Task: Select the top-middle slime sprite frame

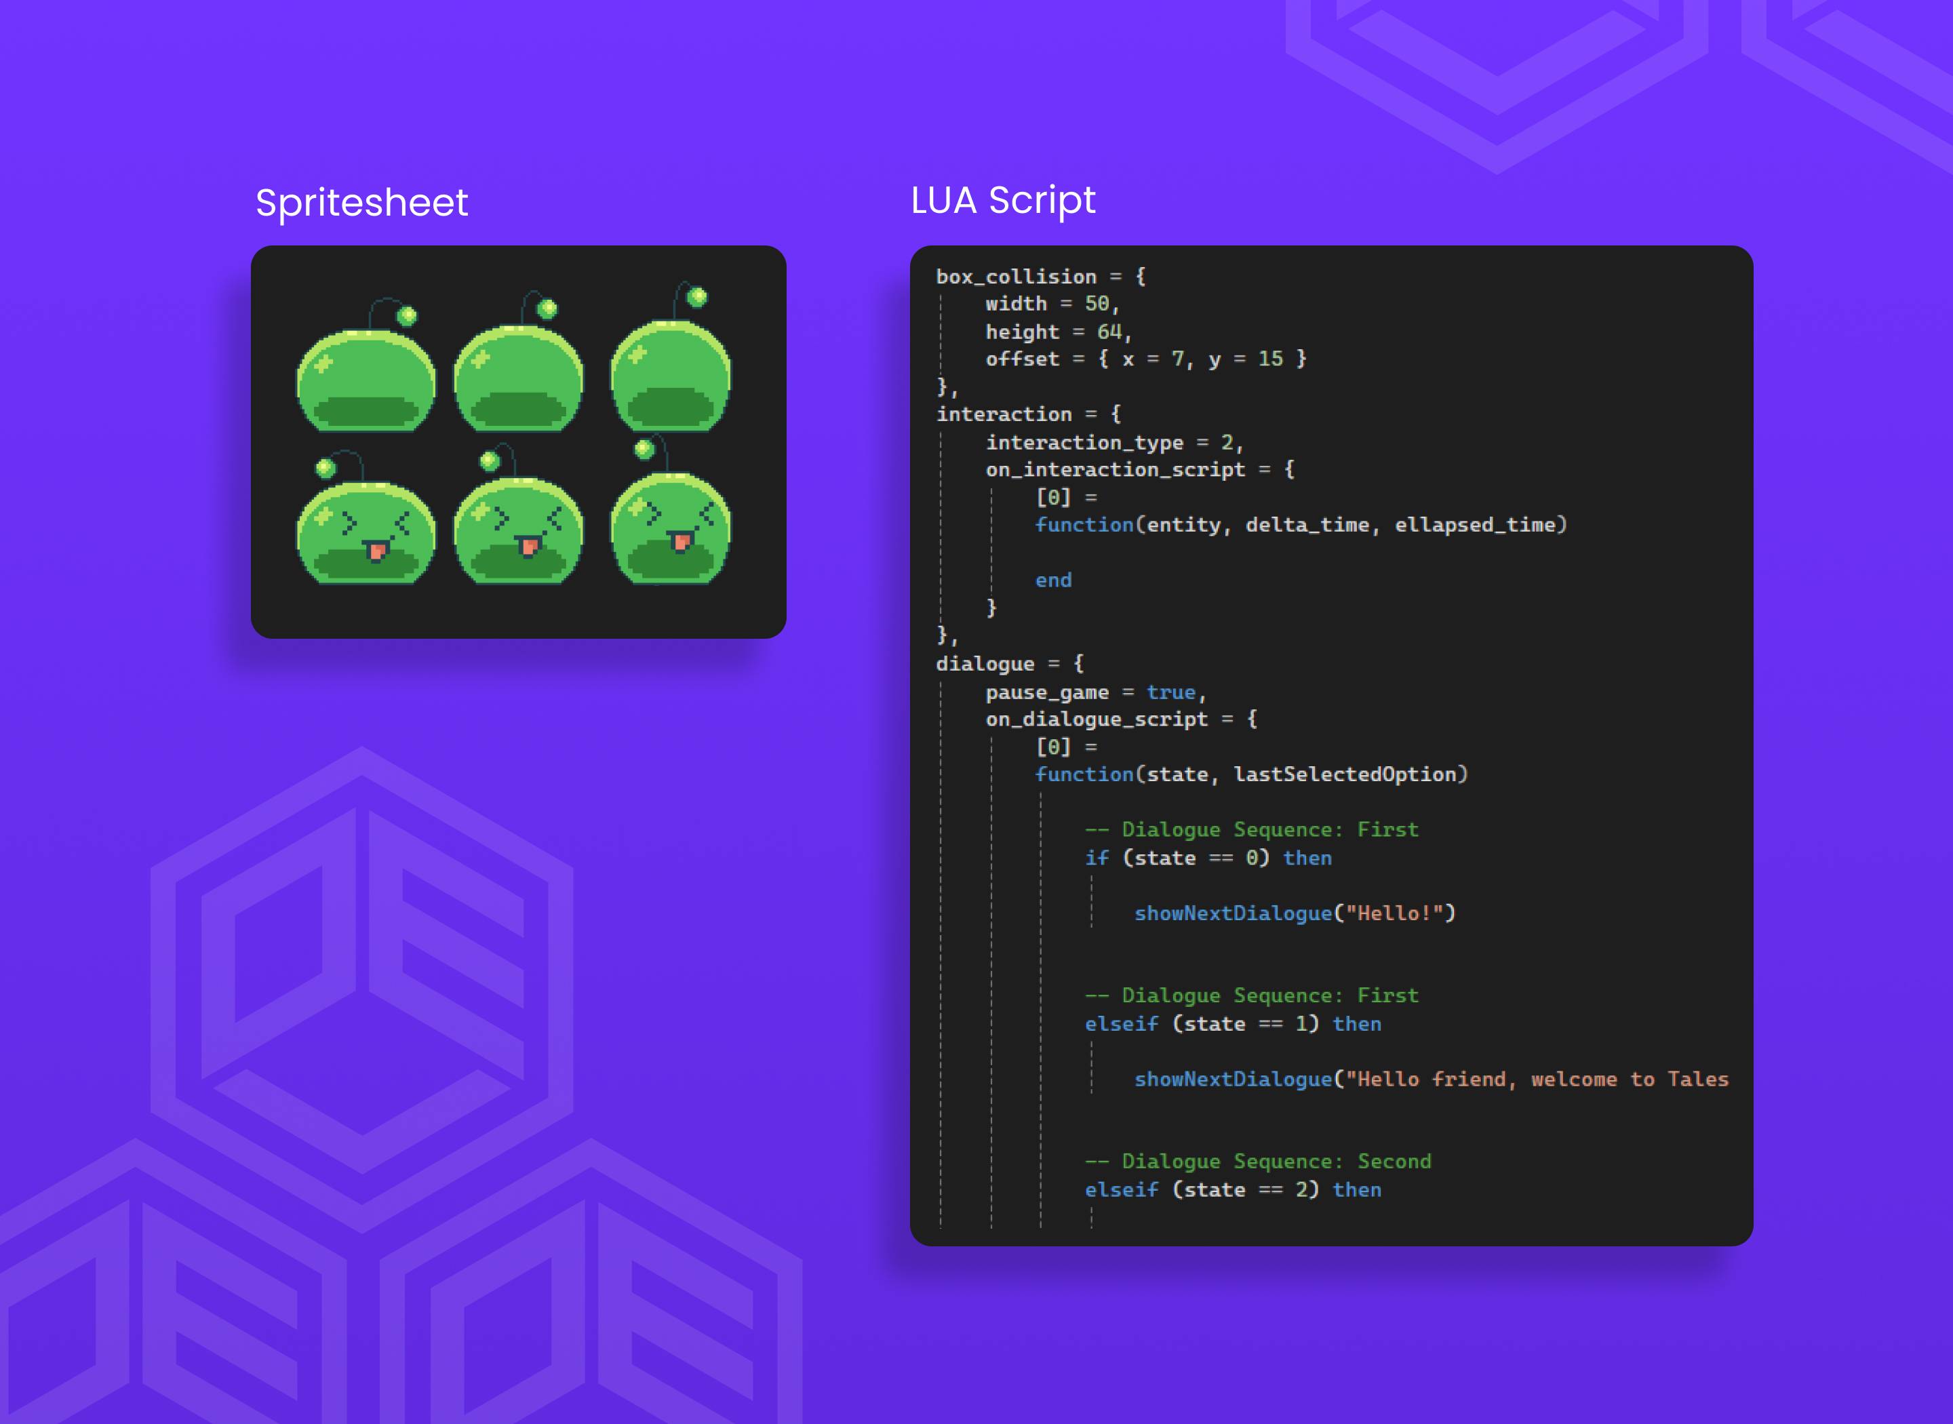Action: [518, 360]
